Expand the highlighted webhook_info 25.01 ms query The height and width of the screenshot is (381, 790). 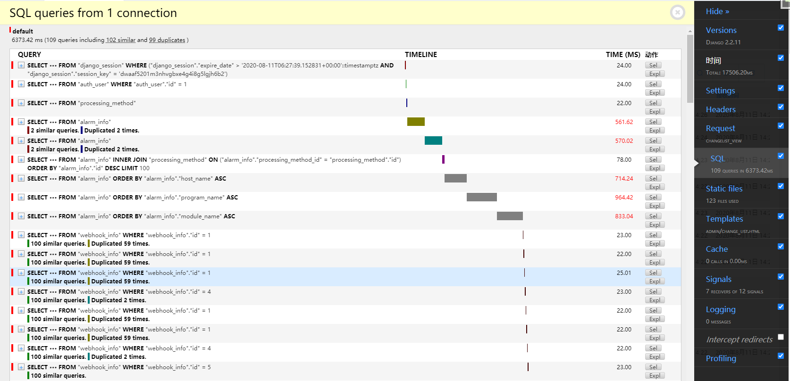(21, 273)
